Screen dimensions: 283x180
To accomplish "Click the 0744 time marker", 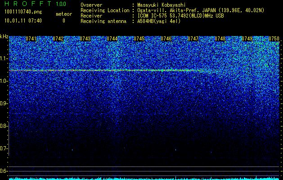I will click(x=112, y=39).
